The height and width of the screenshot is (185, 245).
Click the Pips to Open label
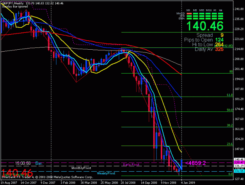198,40
